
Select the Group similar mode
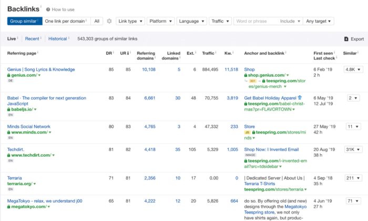[25, 21]
